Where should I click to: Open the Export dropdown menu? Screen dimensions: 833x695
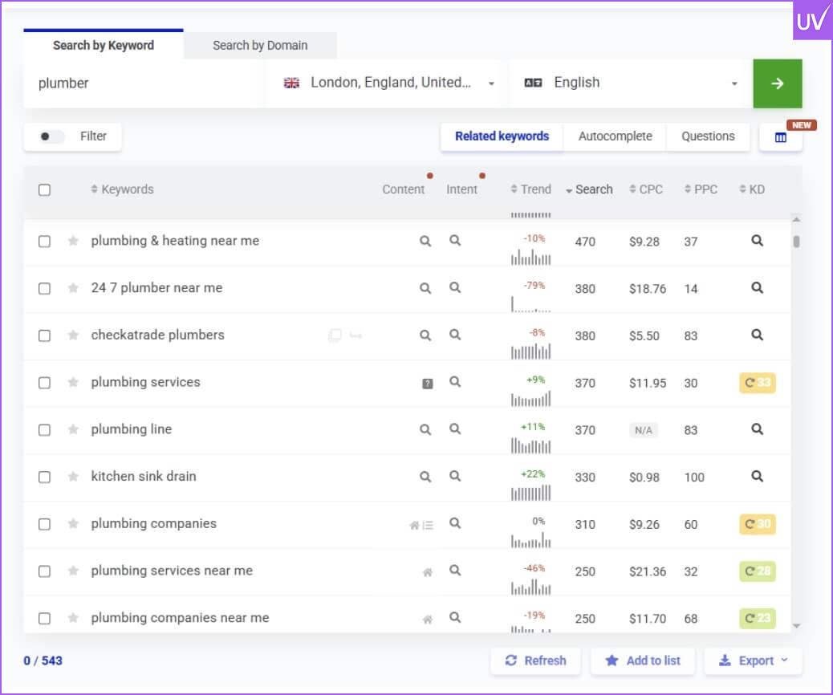(753, 660)
